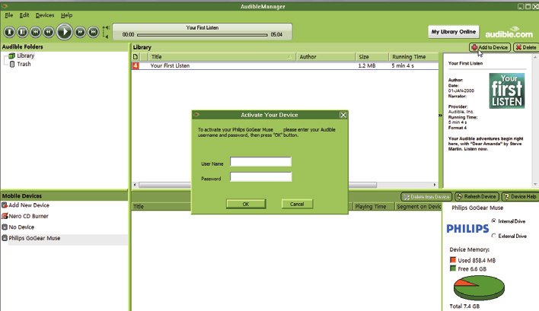539x311 pixels.
Task: Click the fast-forward button
Action: click(80, 32)
